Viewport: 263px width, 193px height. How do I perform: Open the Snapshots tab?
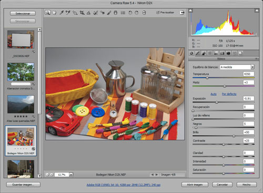[240, 53]
